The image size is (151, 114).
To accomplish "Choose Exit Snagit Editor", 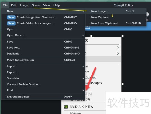I will pyautogui.click(x=43, y=97).
